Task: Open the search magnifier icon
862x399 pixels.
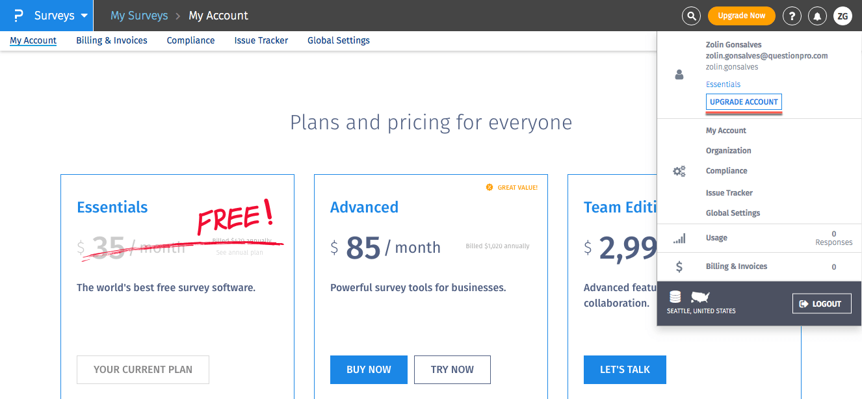Action: [691, 16]
